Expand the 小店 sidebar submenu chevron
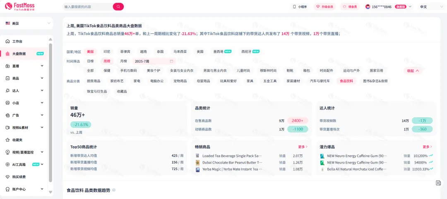This screenshot has height=199, width=447. (x=42, y=103)
